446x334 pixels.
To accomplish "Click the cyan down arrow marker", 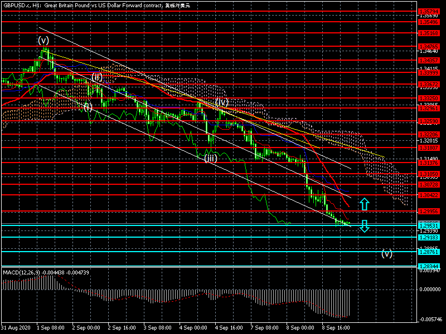I will point(364,226).
